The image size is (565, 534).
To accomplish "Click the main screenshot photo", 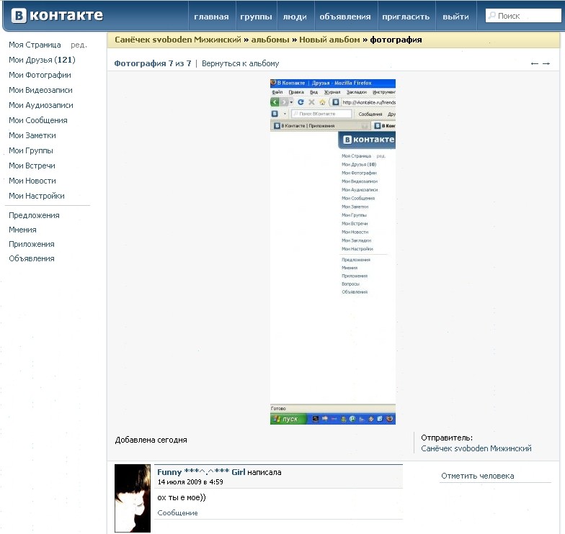I will pyautogui.click(x=333, y=252).
